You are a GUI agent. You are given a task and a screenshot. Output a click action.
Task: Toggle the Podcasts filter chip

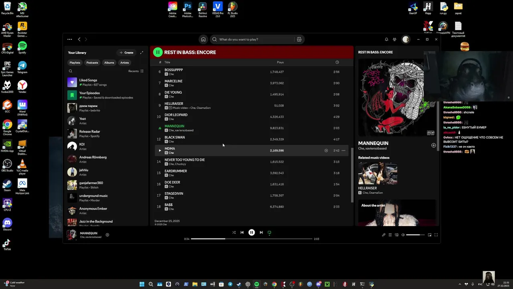(92, 63)
